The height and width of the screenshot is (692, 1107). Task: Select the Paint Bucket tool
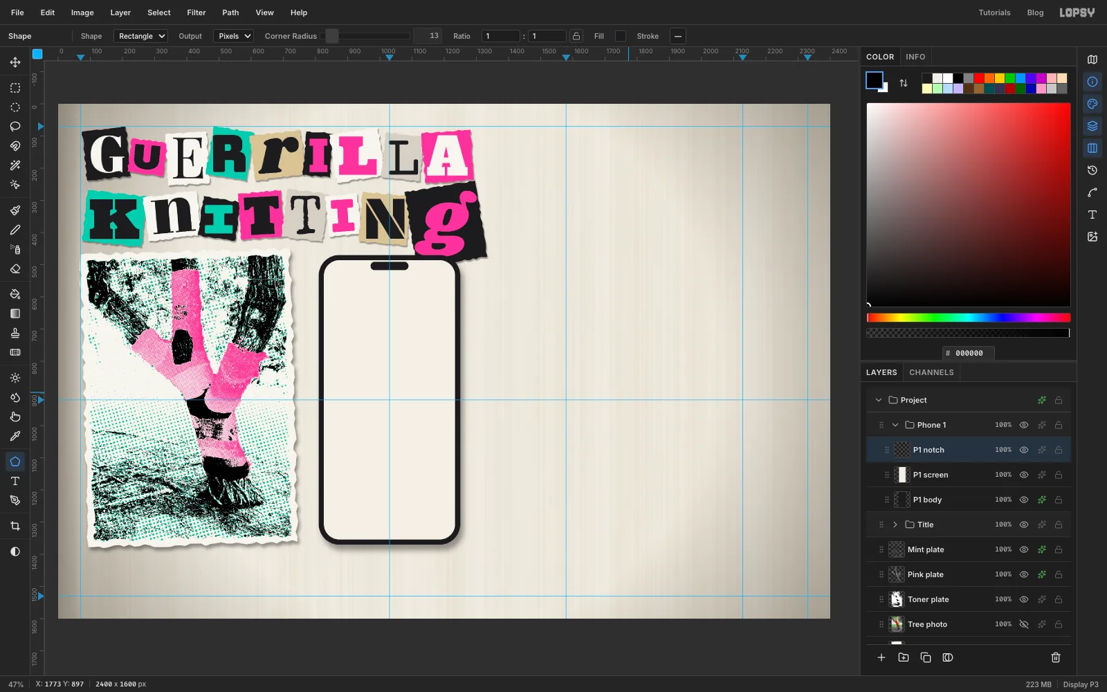click(15, 294)
